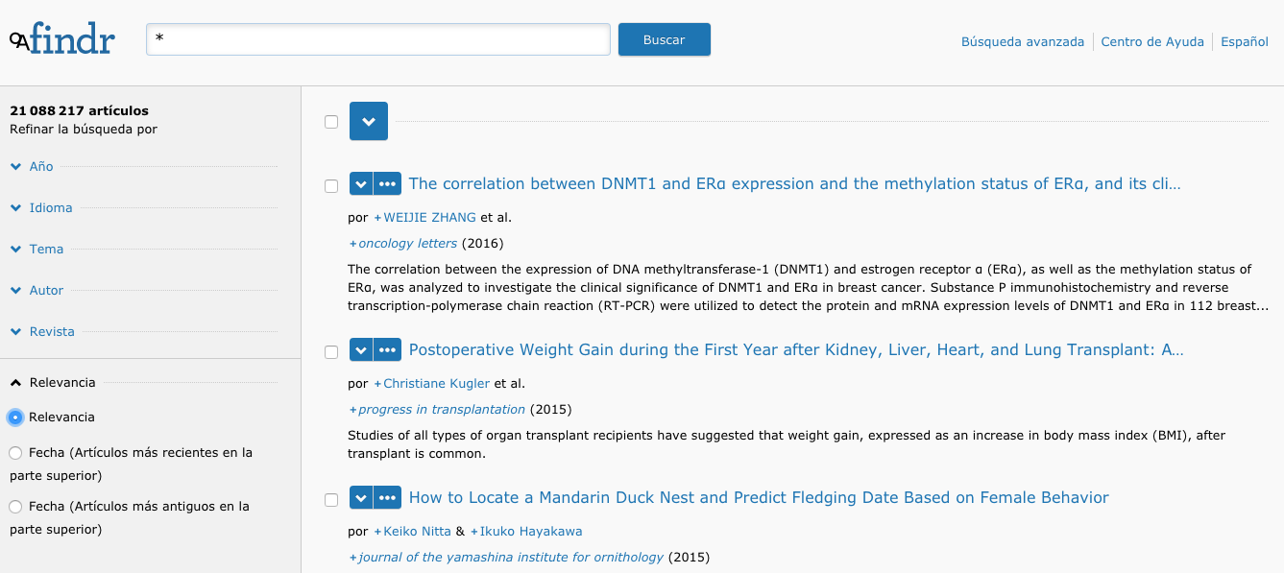Open author link WEIJIE ZHANG

(x=429, y=217)
